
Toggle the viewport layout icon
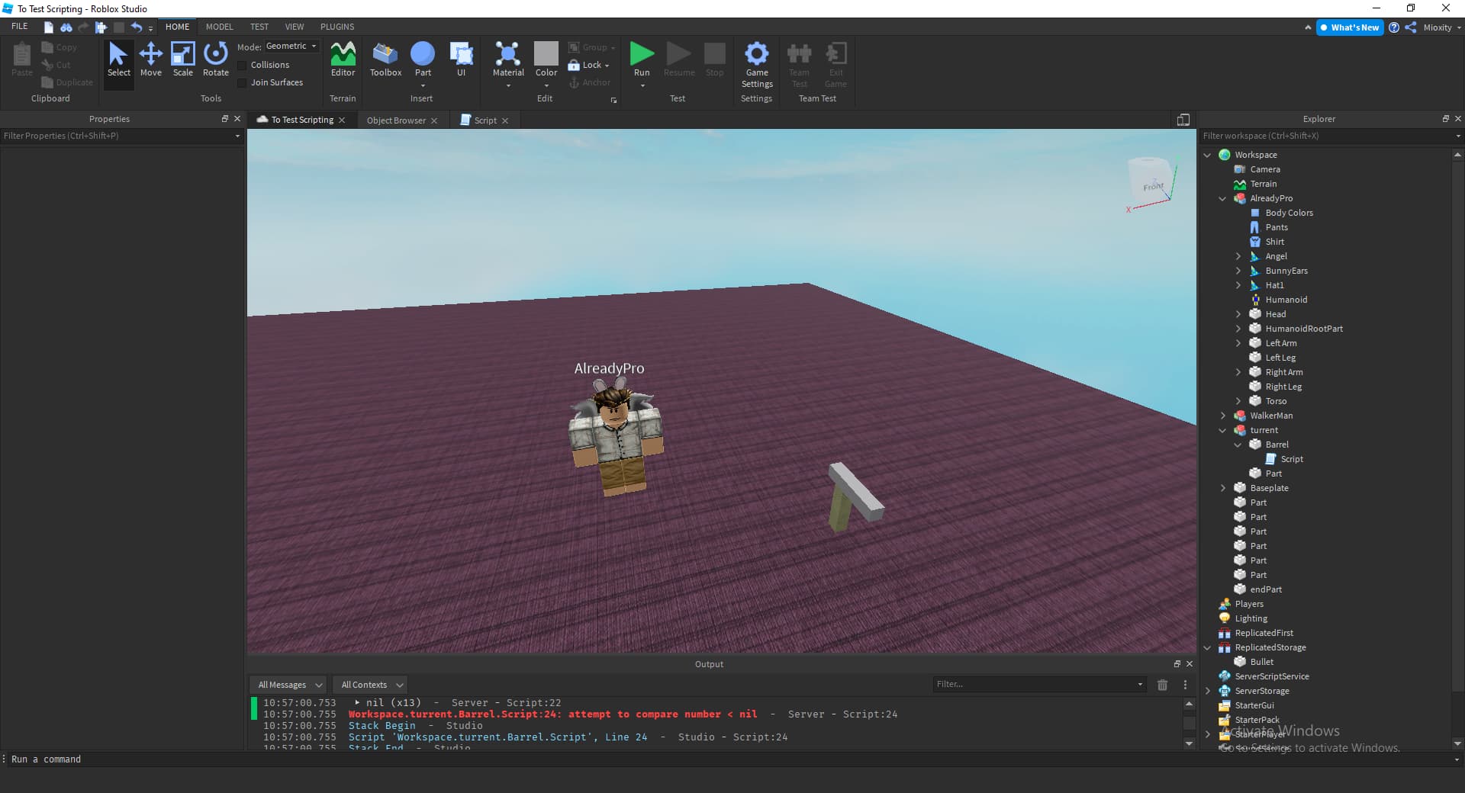point(1183,120)
